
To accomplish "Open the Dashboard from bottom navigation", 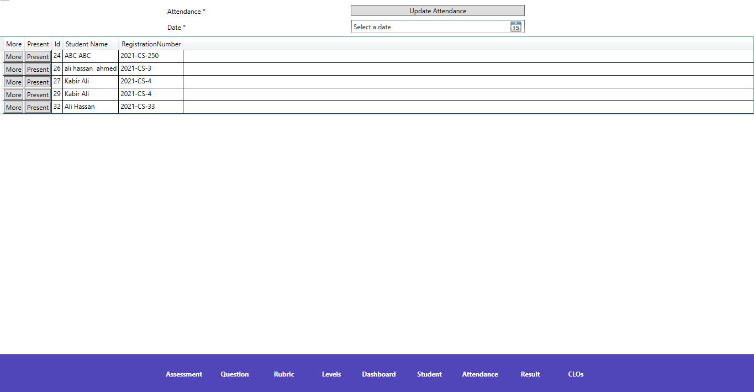I will (379, 374).
